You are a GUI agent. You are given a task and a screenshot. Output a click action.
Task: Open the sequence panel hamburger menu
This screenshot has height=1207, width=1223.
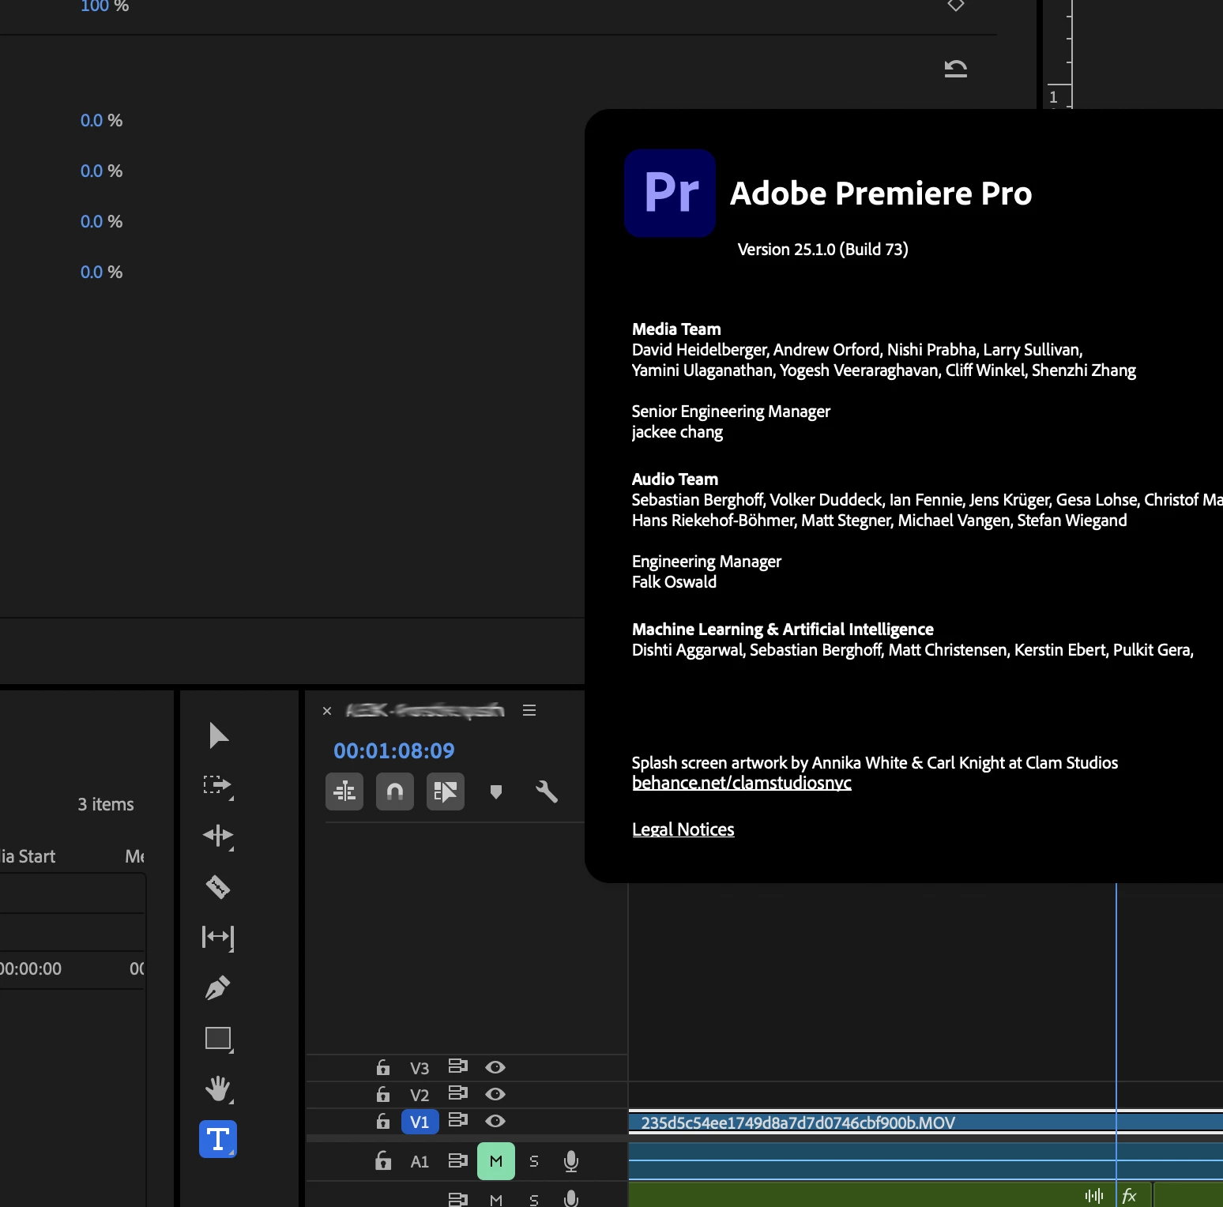(529, 710)
